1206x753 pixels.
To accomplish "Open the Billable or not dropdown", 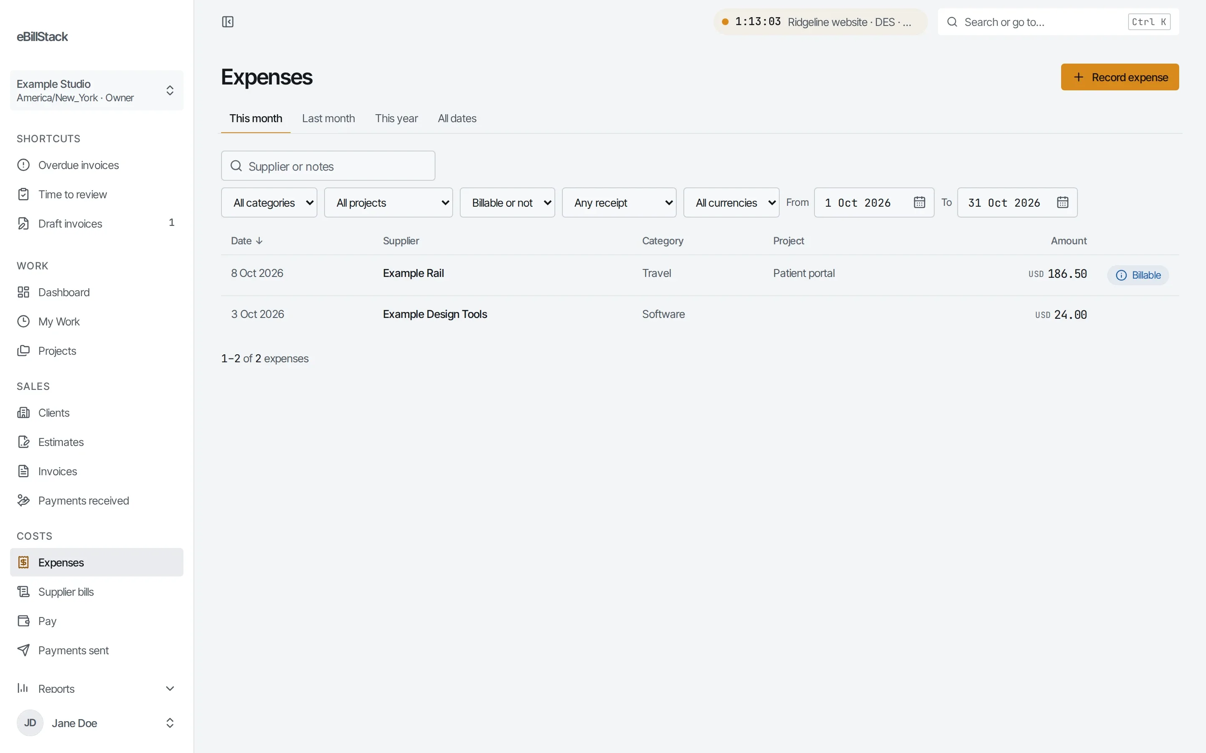I will pyautogui.click(x=508, y=203).
